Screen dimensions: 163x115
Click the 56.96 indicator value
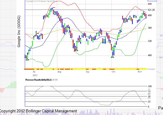point(55,80)
